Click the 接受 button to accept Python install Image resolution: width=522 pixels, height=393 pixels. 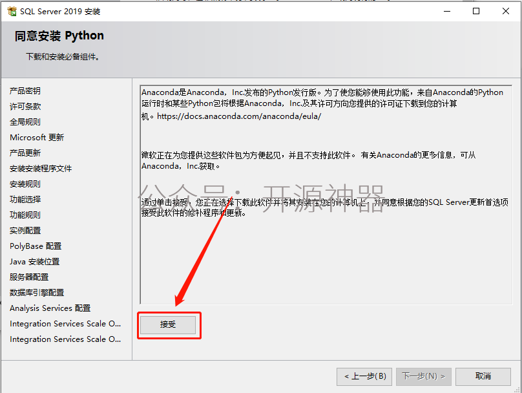pos(168,324)
